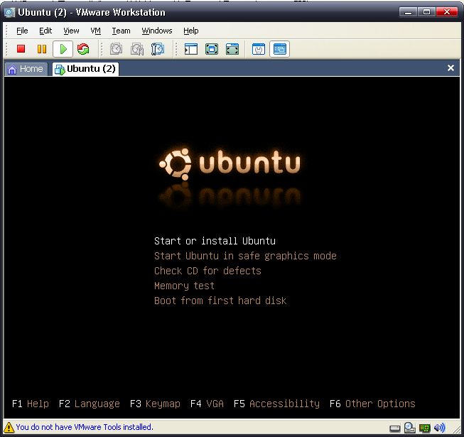Click the Reset virtual machine icon
Image resolution: width=464 pixels, height=437 pixels.
point(83,49)
